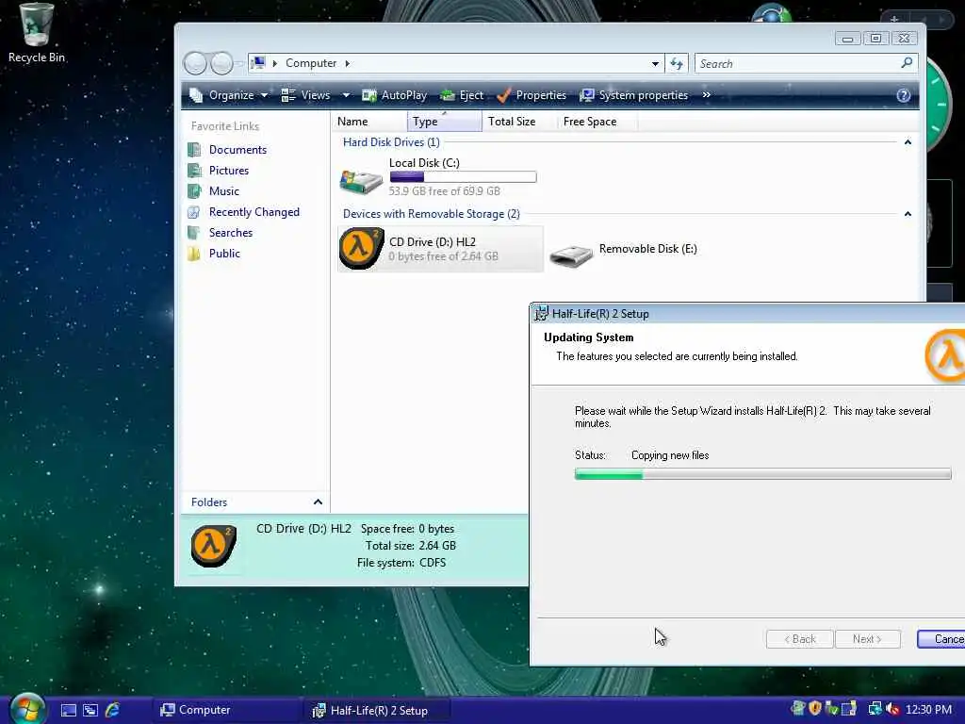
Task: Click the Explorer Forward navigation arrow
Action: click(221, 63)
